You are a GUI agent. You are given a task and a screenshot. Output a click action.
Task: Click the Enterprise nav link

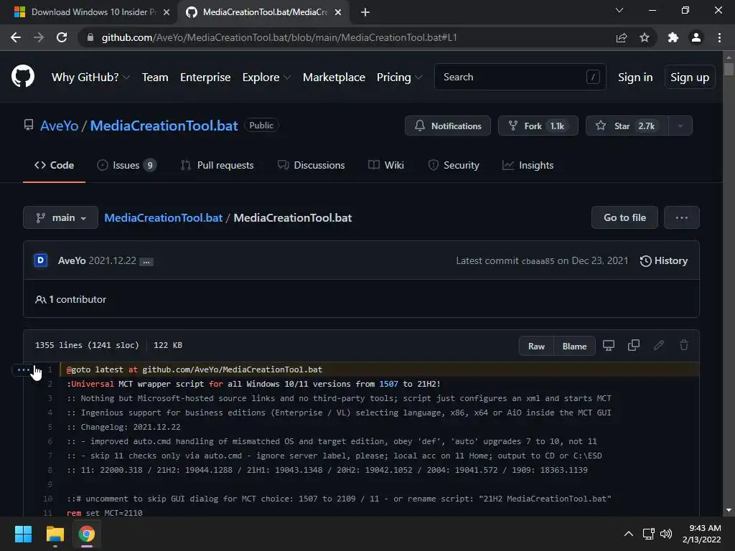[205, 77]
